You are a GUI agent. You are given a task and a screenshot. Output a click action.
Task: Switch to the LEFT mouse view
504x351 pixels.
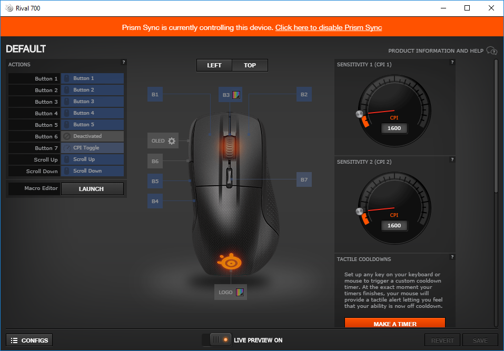pos(214,65)
